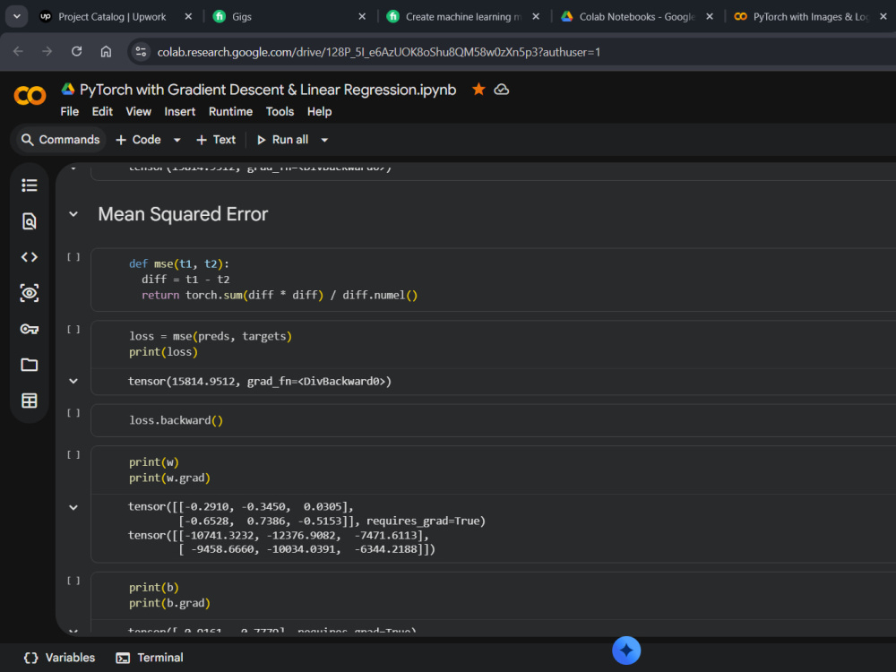Click the notebook title to rename
Screen dimensions: 896x672
pos(267,90)
